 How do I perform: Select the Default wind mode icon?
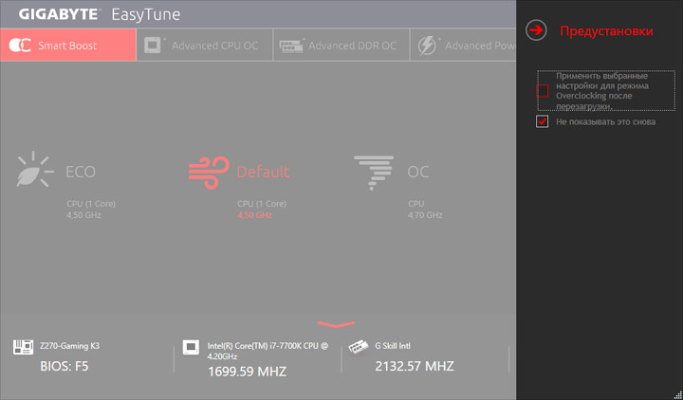click(209, 173)
